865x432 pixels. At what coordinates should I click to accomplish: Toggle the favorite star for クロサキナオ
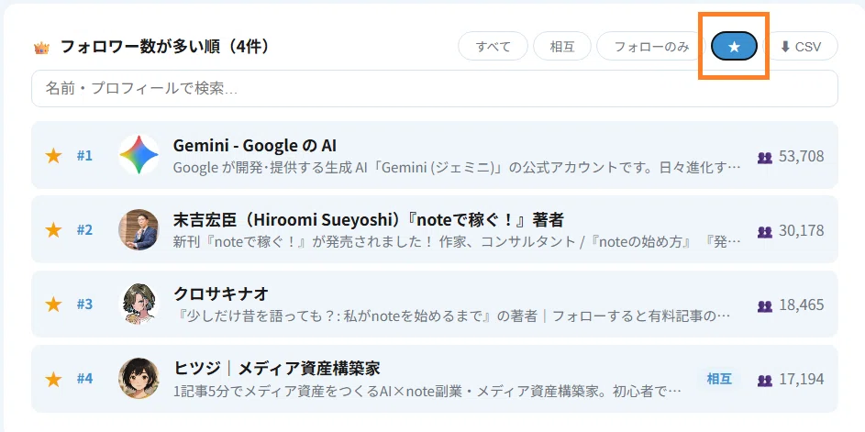[x=53, y=305]
